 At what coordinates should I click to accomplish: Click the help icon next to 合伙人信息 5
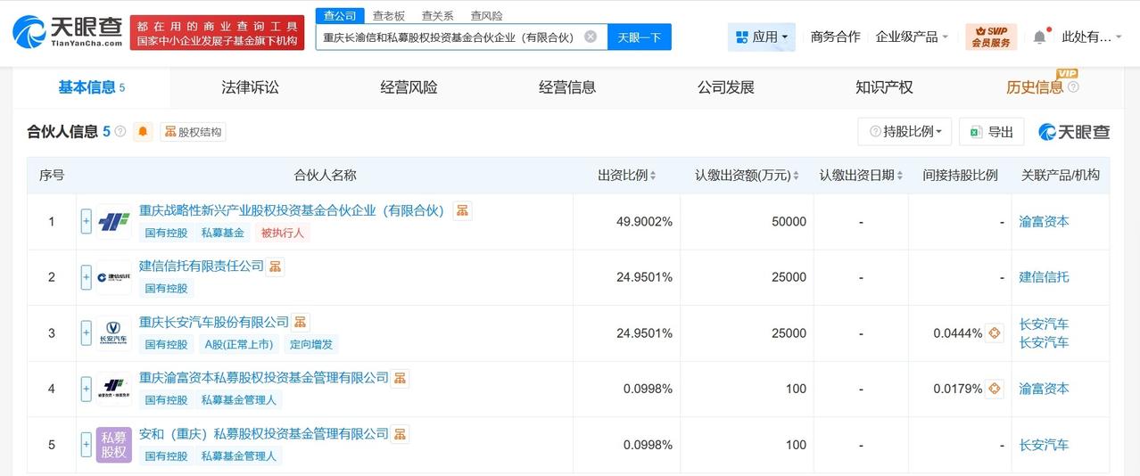pyautogui.click(x=120, y=132)
